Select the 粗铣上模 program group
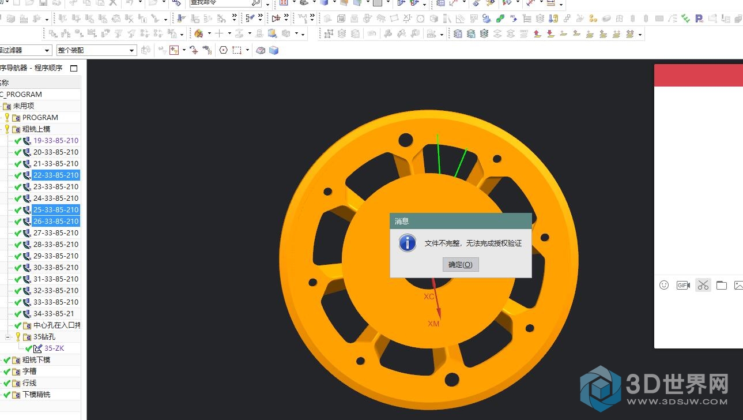The image size is (743, 420). pos(36,129)
